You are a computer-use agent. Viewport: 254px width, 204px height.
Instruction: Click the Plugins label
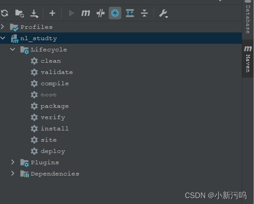click(45, 162)
